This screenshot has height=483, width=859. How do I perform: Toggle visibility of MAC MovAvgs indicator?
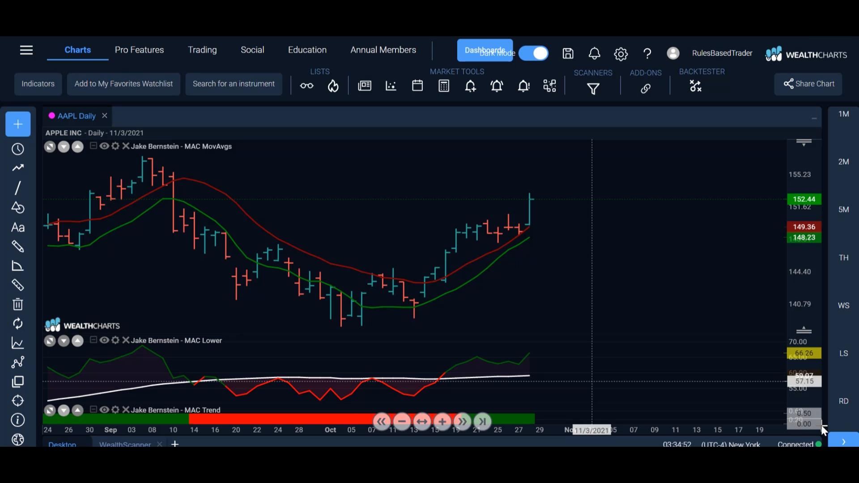click(x=104, y=146)
